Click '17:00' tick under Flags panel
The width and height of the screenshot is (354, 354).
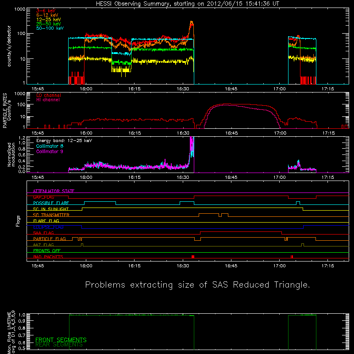point(280,266)
